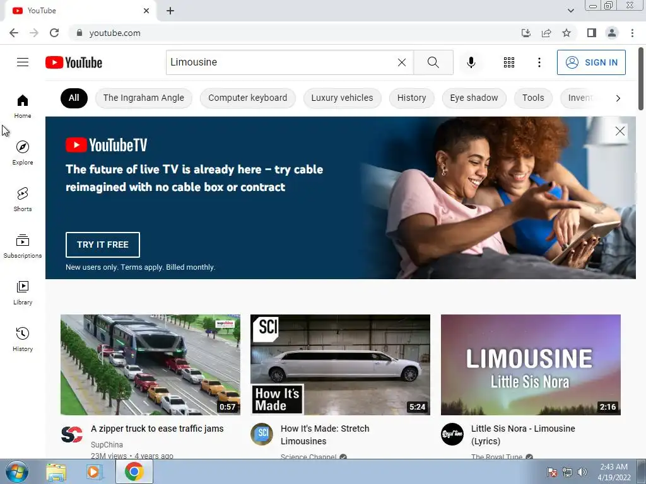The width and height of the screenshot is (646, 484).
Task: Open History in sidebar
Action: [23, 338]
